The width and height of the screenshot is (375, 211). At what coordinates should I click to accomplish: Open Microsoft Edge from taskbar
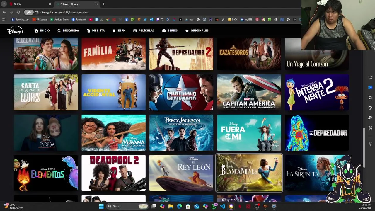tap(179, 206)
